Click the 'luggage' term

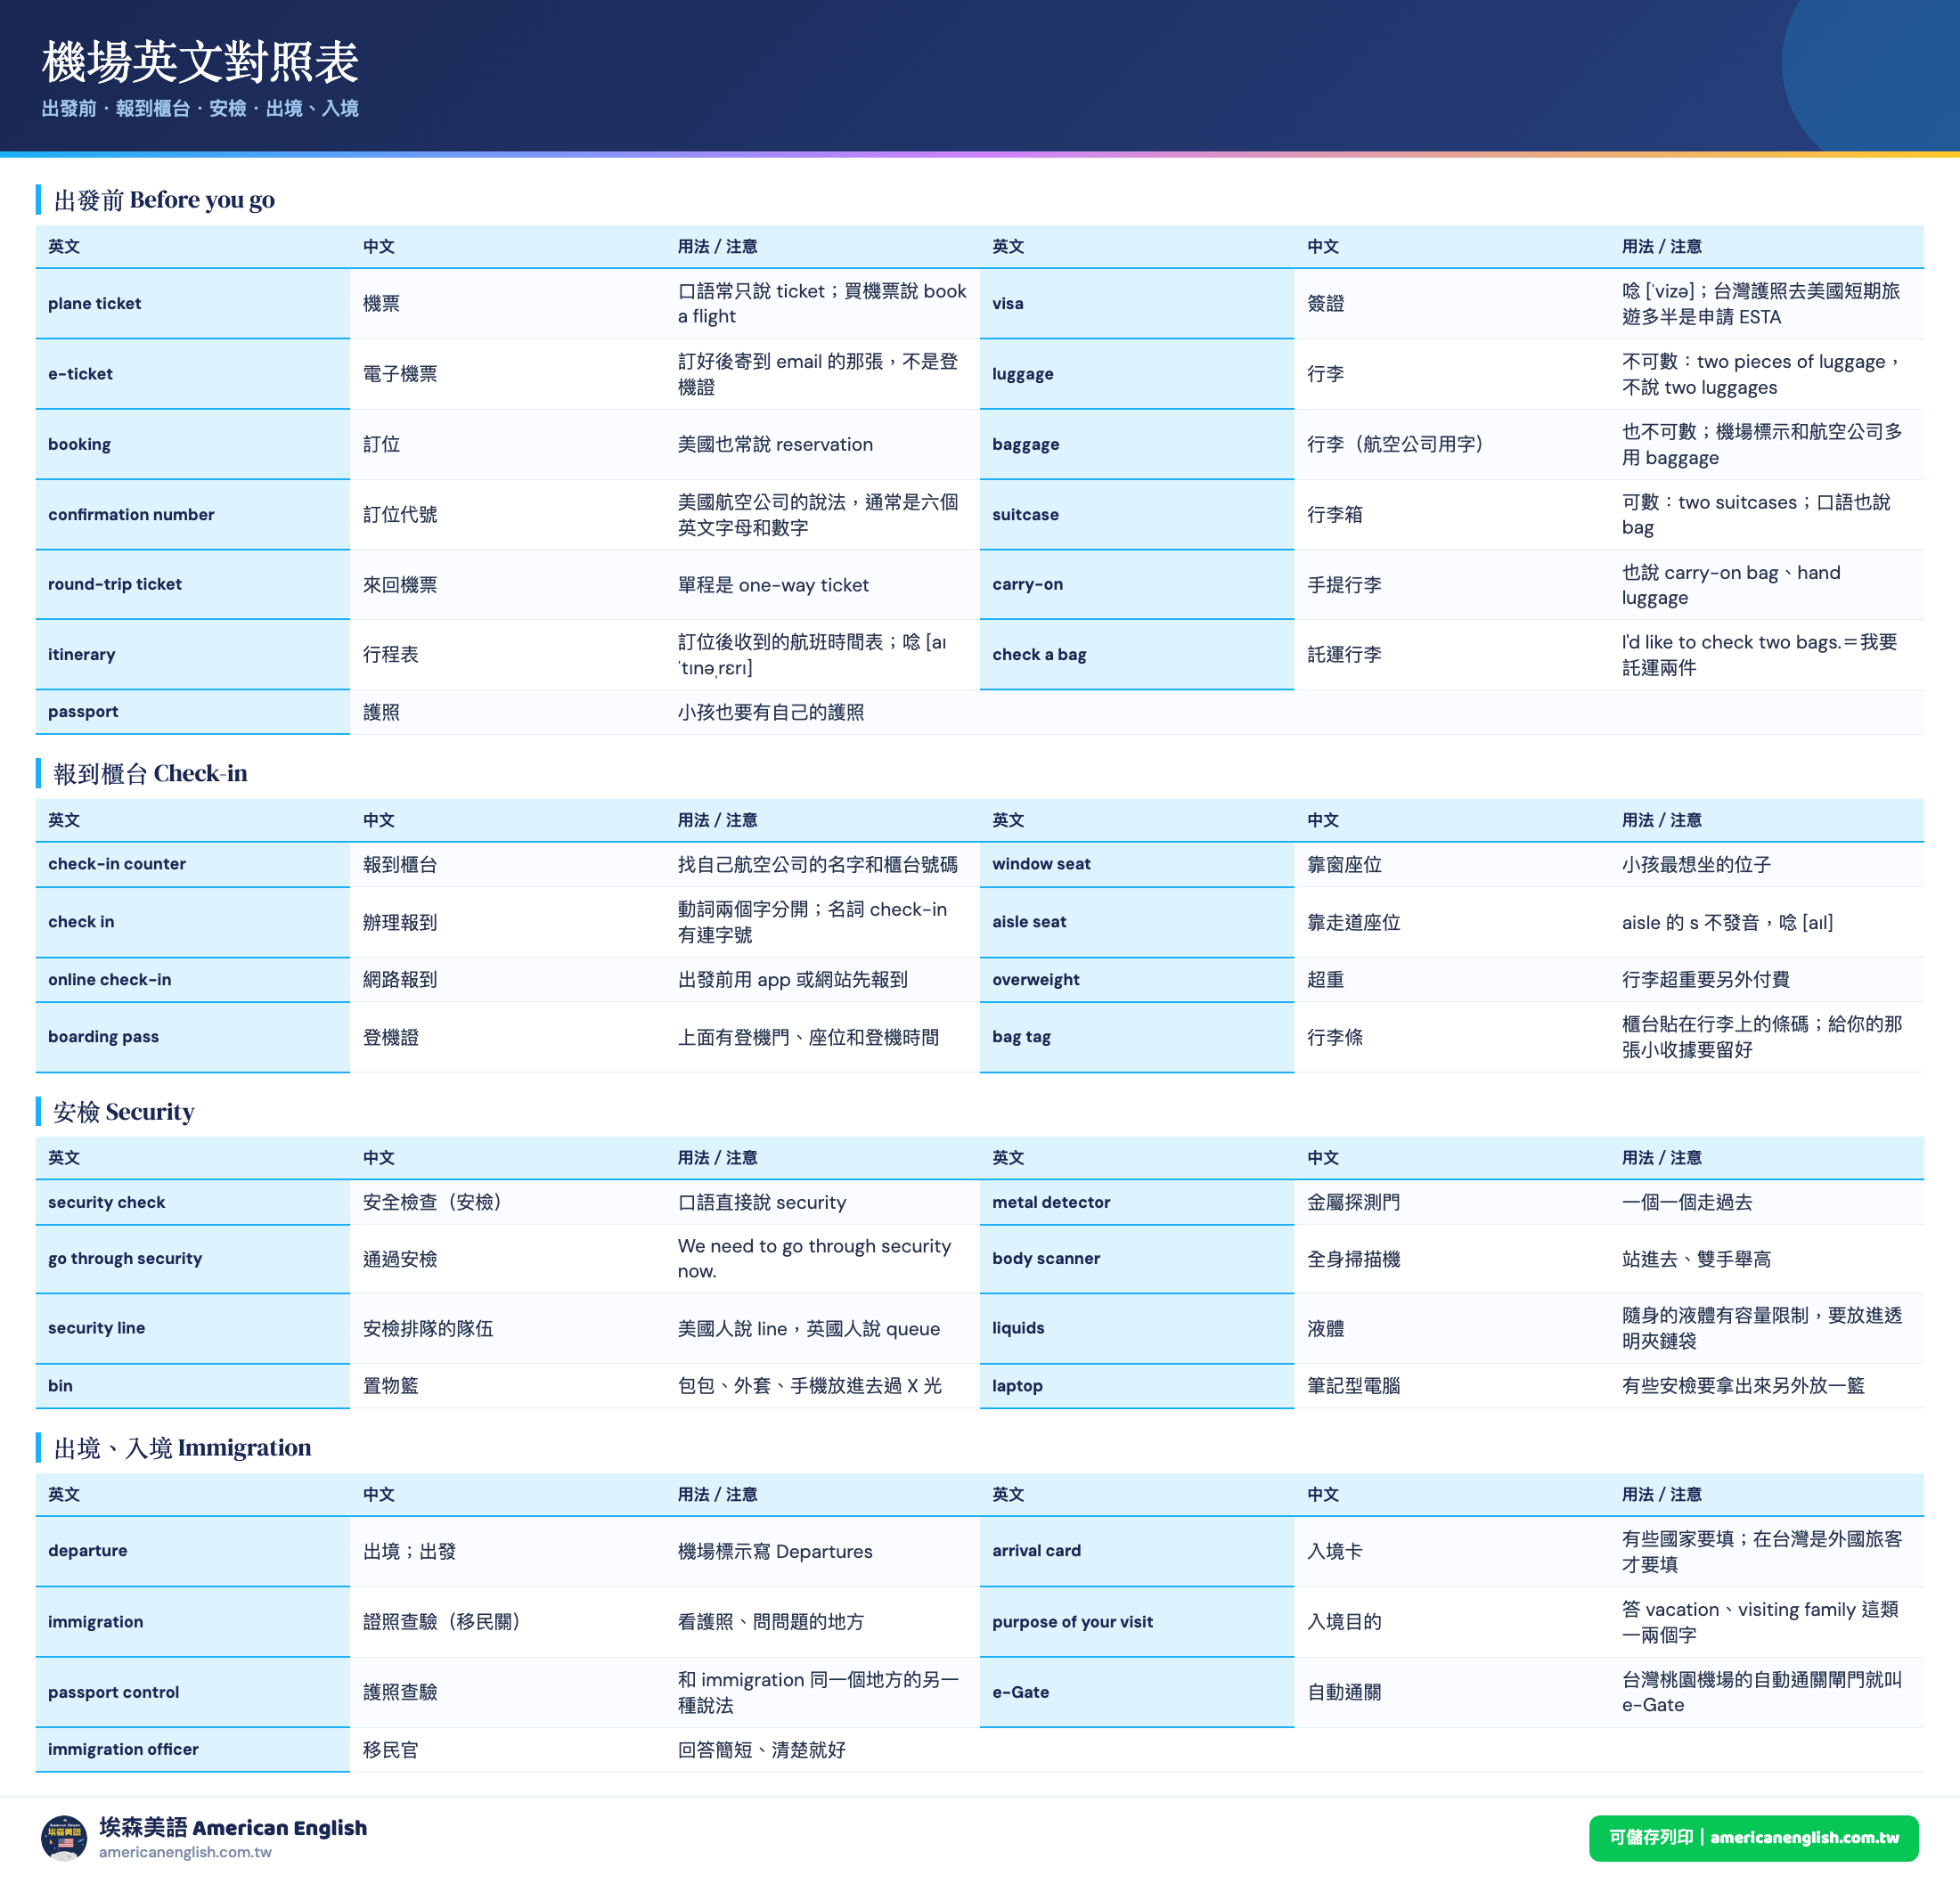coord(1022,374)
